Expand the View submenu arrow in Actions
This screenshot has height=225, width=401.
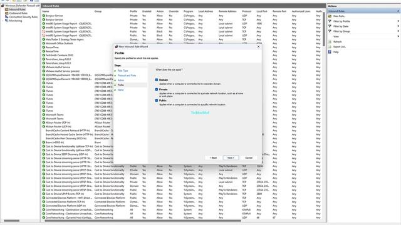[x=398, y=36]
